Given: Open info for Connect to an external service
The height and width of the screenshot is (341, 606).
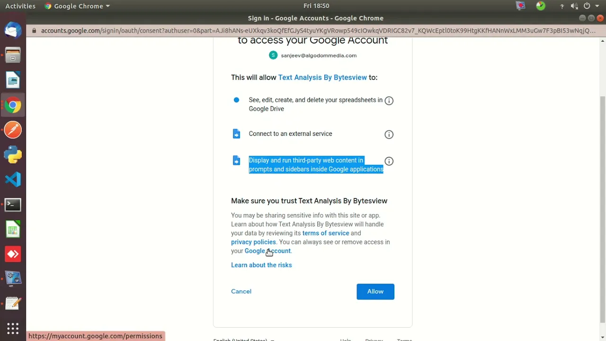Looking at the screenshot, I should [x=389, y=135].
